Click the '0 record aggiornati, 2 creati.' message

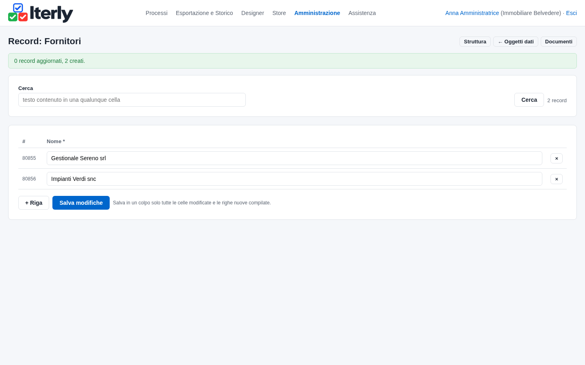coord(50,61)
